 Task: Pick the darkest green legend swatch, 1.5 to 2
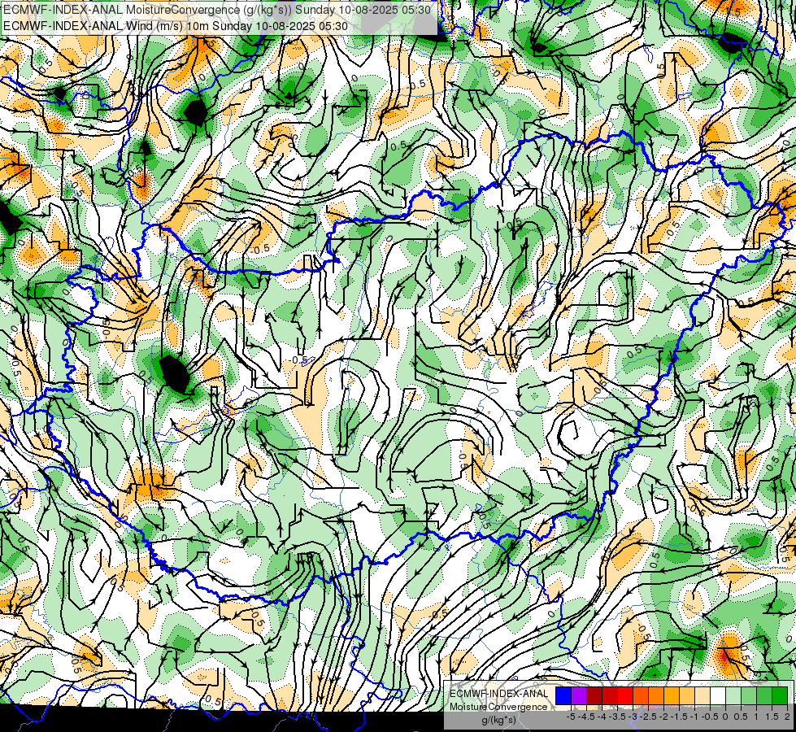[x=780, y=696]
